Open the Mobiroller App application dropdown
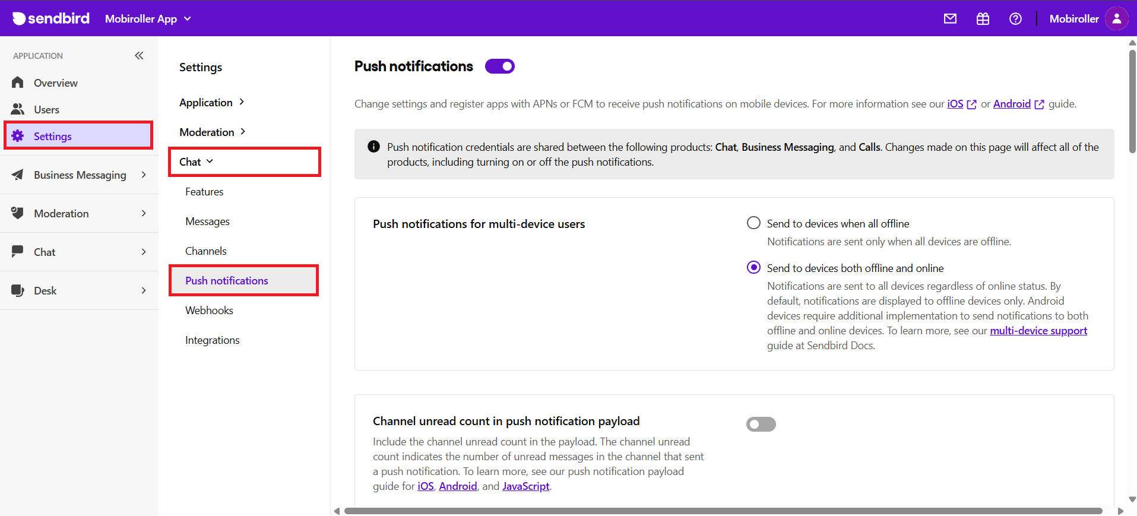This screenshot has height=516, width=1137. pyautogui.click(x=148, y=18)
